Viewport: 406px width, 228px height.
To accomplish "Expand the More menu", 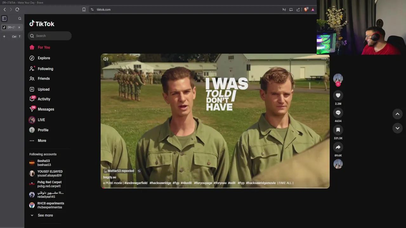I will coord(38,141).
